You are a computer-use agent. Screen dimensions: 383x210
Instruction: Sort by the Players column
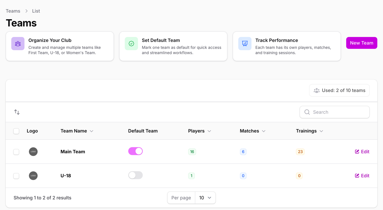click(199, 131)
